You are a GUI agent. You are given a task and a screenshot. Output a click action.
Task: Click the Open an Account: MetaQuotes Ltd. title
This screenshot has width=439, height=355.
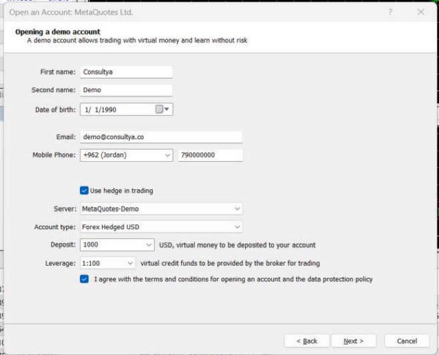point(71,12)
